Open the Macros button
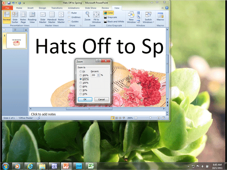The image size is (227, 170). coord(160,16)
